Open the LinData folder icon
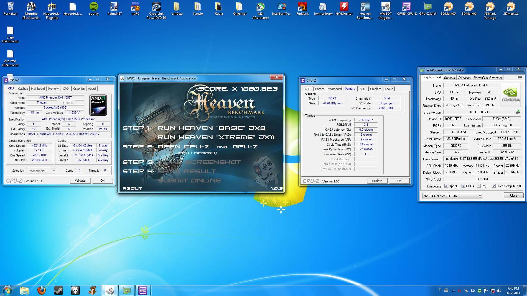The width and height of the screenshot is (527, 296). point(177,9)
